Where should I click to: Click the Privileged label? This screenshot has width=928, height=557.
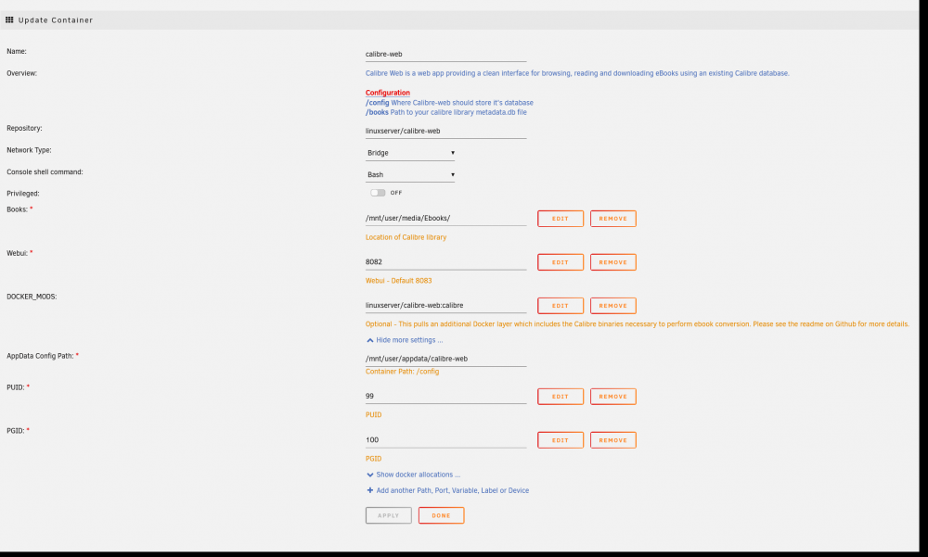(x=23, y=194)
